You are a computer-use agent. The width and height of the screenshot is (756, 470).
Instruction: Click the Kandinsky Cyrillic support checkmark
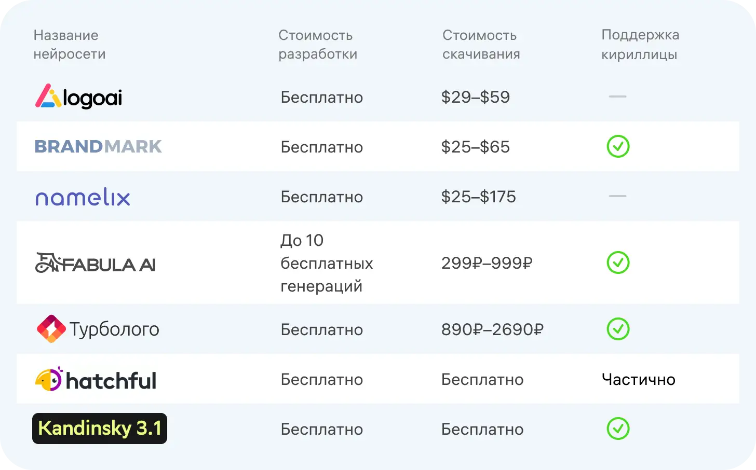(x=618, y=429)
